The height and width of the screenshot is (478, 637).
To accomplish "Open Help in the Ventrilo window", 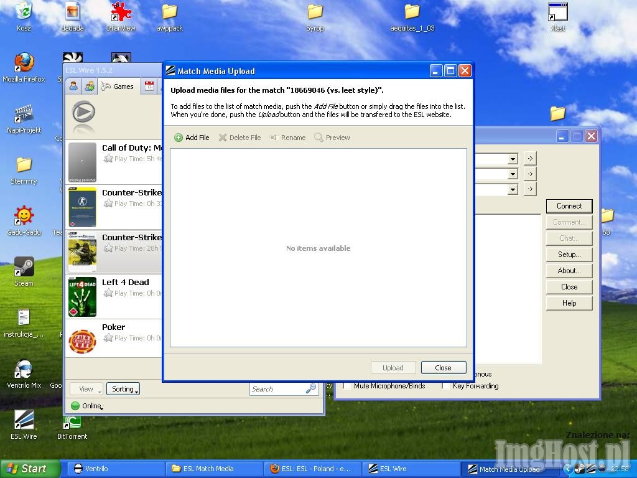I will (x=569, y=303).
